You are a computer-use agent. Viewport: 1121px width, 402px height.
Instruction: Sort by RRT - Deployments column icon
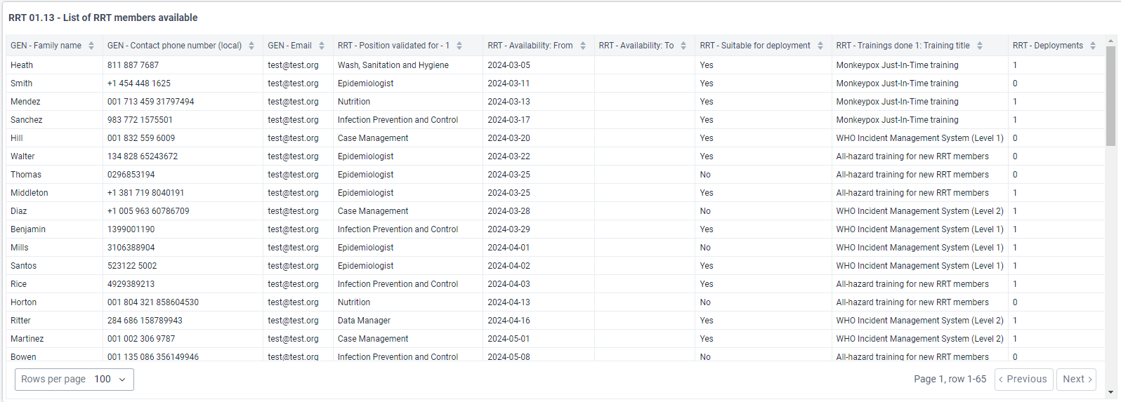[x=1093, y=46]
